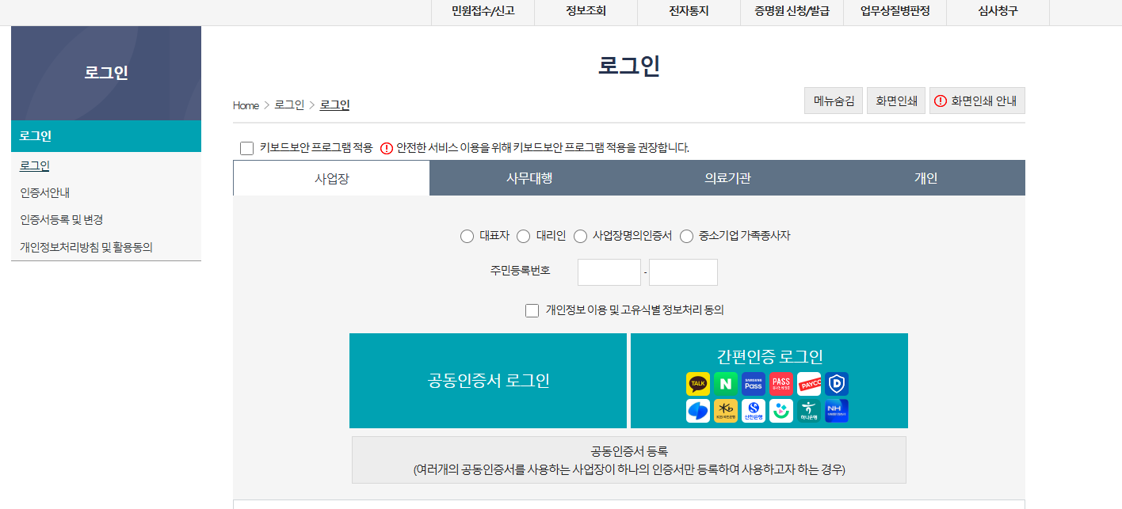
Task: Choose the 대리인 login option
Action: pos(523,236)
